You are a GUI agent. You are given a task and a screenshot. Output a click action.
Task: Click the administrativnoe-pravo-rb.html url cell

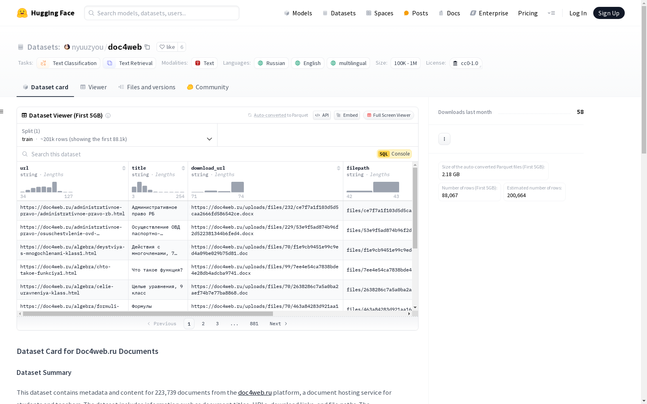coord(72,210)
